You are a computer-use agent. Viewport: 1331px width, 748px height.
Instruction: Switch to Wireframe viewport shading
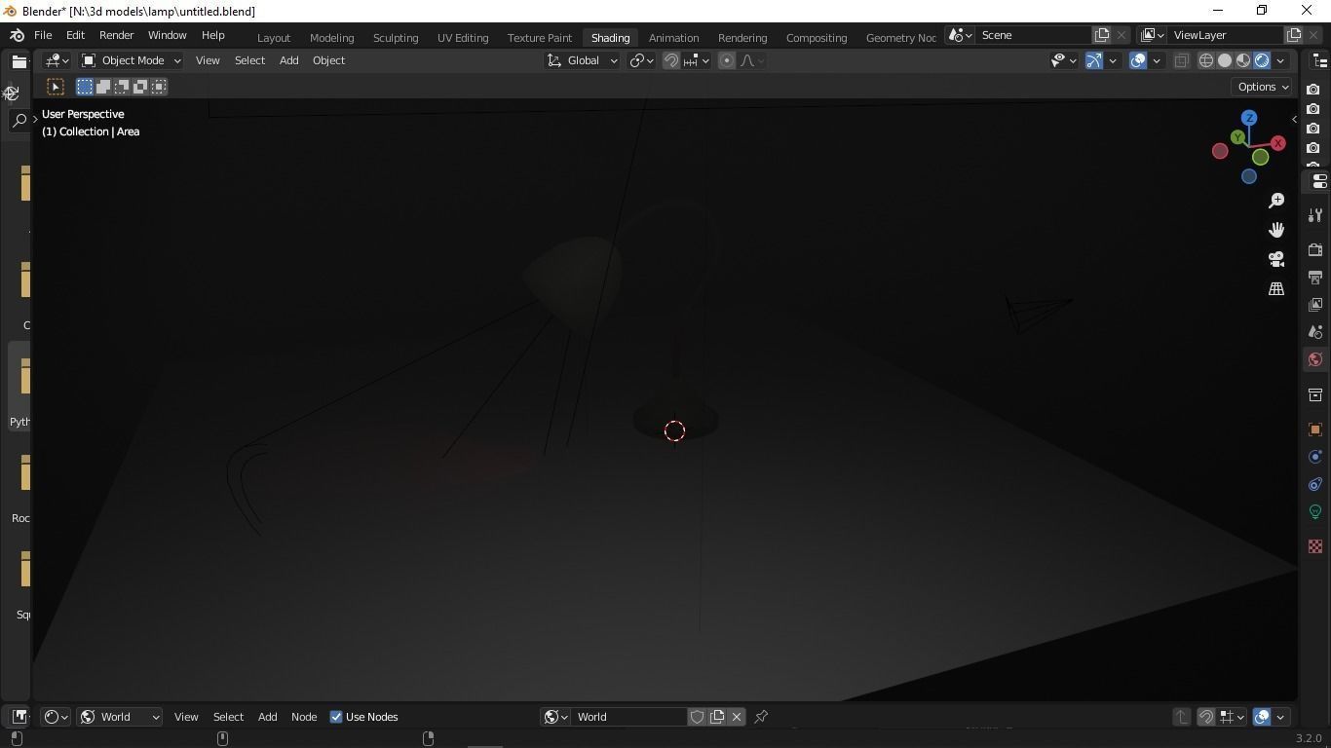coord(1206,60)
